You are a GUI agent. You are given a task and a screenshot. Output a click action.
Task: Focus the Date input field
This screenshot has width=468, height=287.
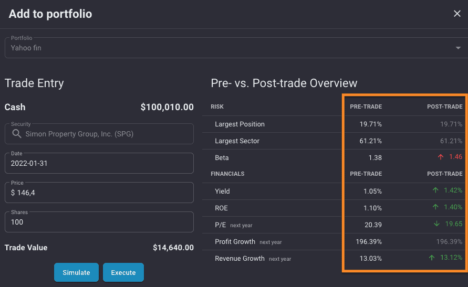click(99, 163)
